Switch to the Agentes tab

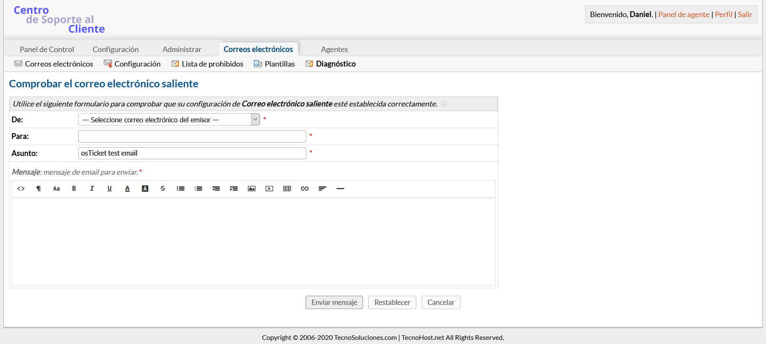(334, 49)
